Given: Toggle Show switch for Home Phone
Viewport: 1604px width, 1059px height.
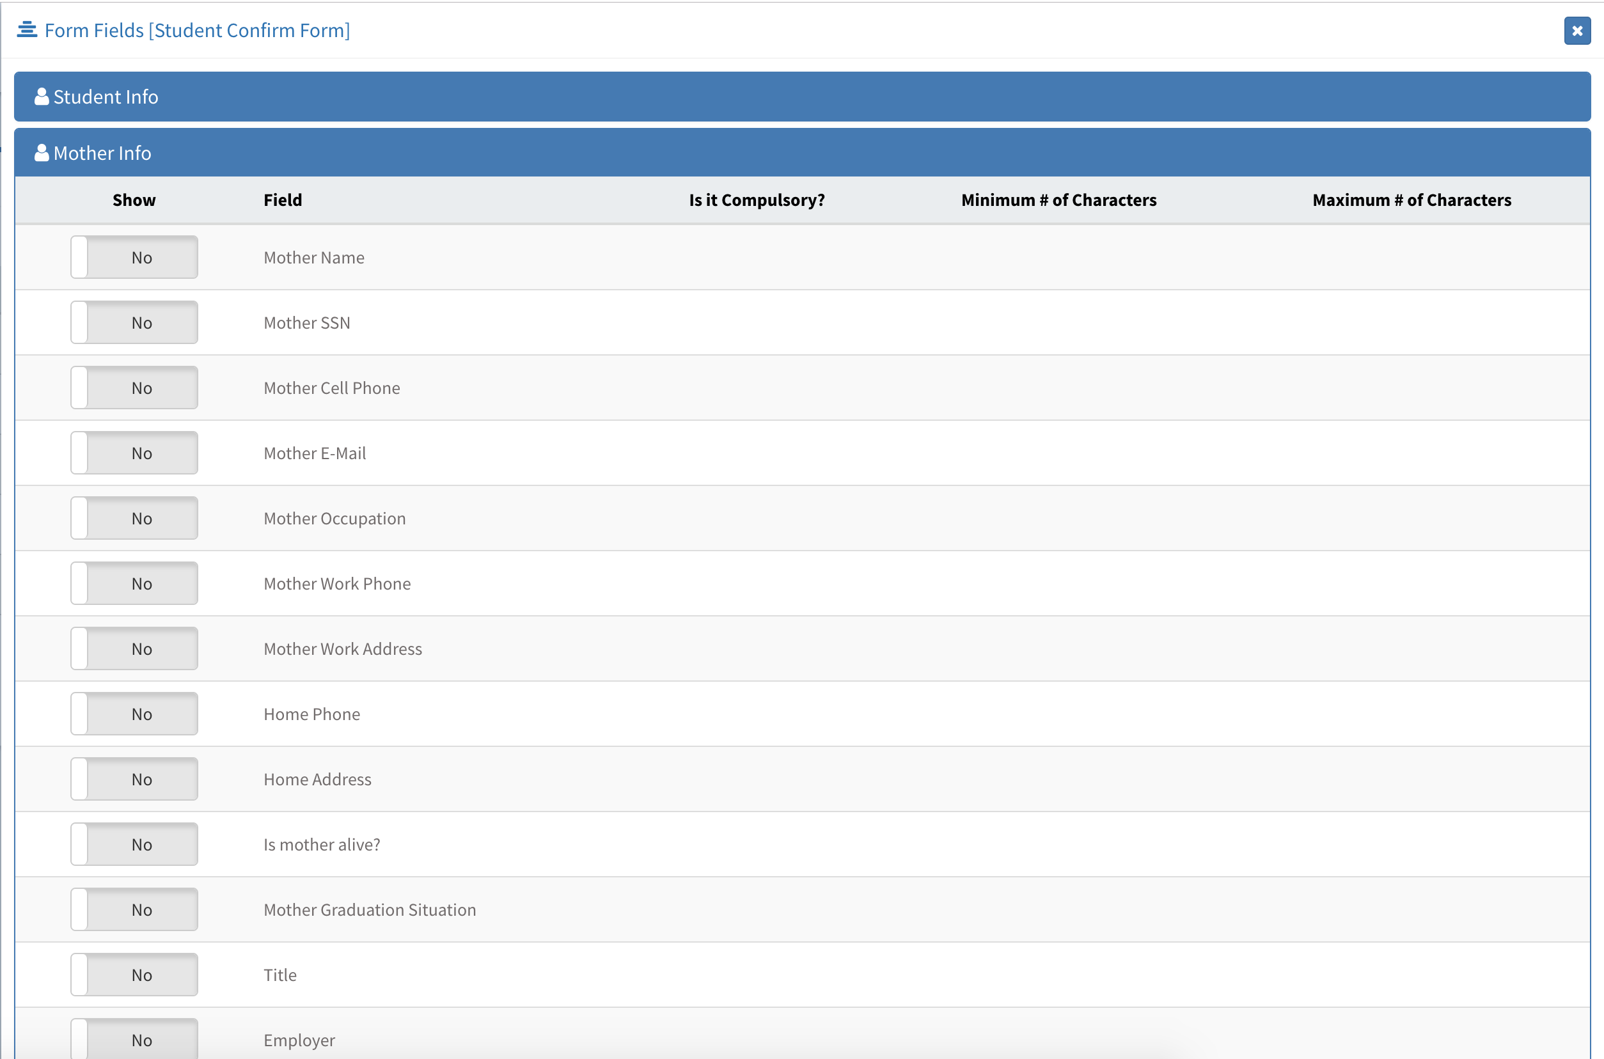Looking at the screenshot, I should click(x=134, y=714).
